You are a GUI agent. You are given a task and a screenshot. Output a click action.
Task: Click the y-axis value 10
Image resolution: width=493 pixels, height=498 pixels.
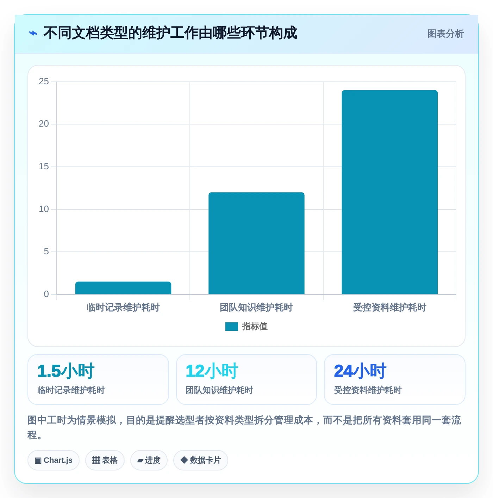click(x=44, y=209)
